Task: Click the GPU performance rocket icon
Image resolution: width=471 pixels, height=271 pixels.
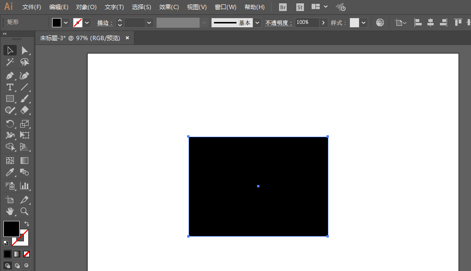Action: click(341, 7)
